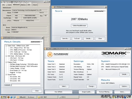
Task: Launch Internet Explorer from quick launch
Action: click(x=11, y=97)
